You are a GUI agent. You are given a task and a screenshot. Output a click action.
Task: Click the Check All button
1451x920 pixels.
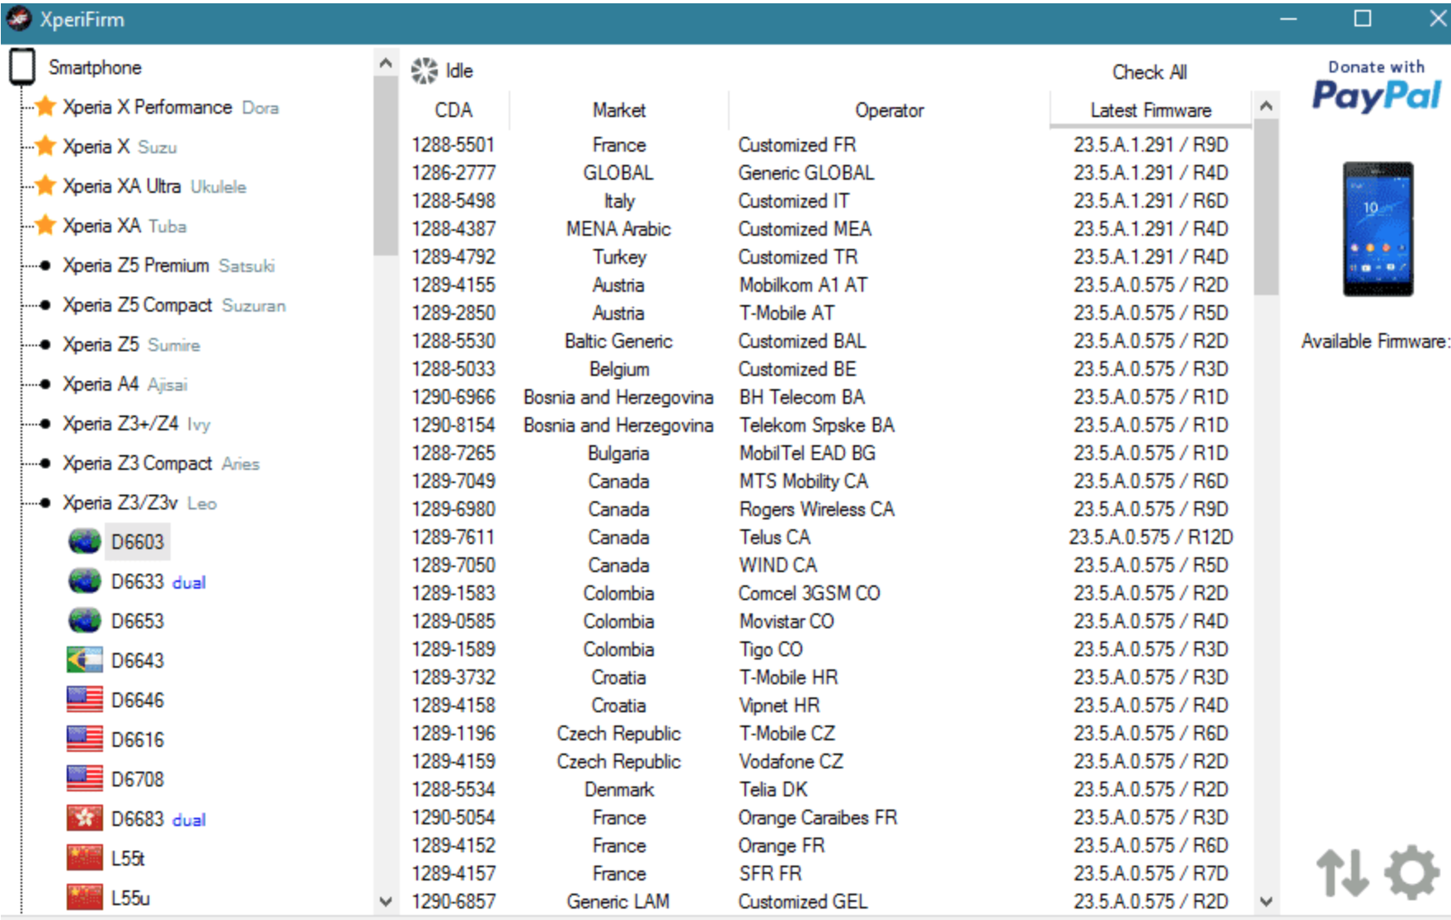pos(1149,73)
